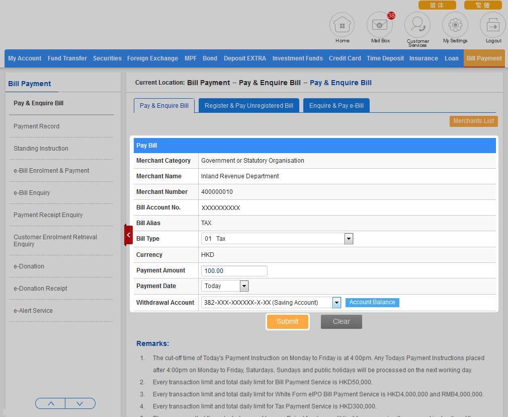The width and height of the screenshot is (508, 417).
Task: Open the Mail Box icon
Action: 380,25
